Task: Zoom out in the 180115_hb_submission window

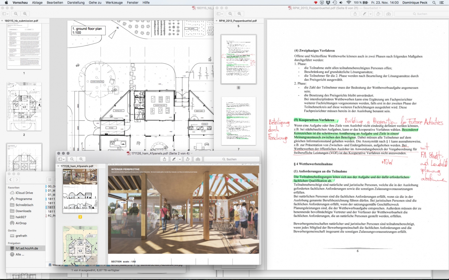Action: pos(16,14)
